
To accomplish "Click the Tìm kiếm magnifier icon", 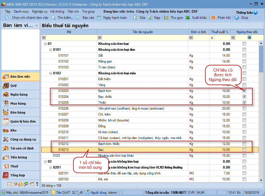I will (x=53, y=18).
